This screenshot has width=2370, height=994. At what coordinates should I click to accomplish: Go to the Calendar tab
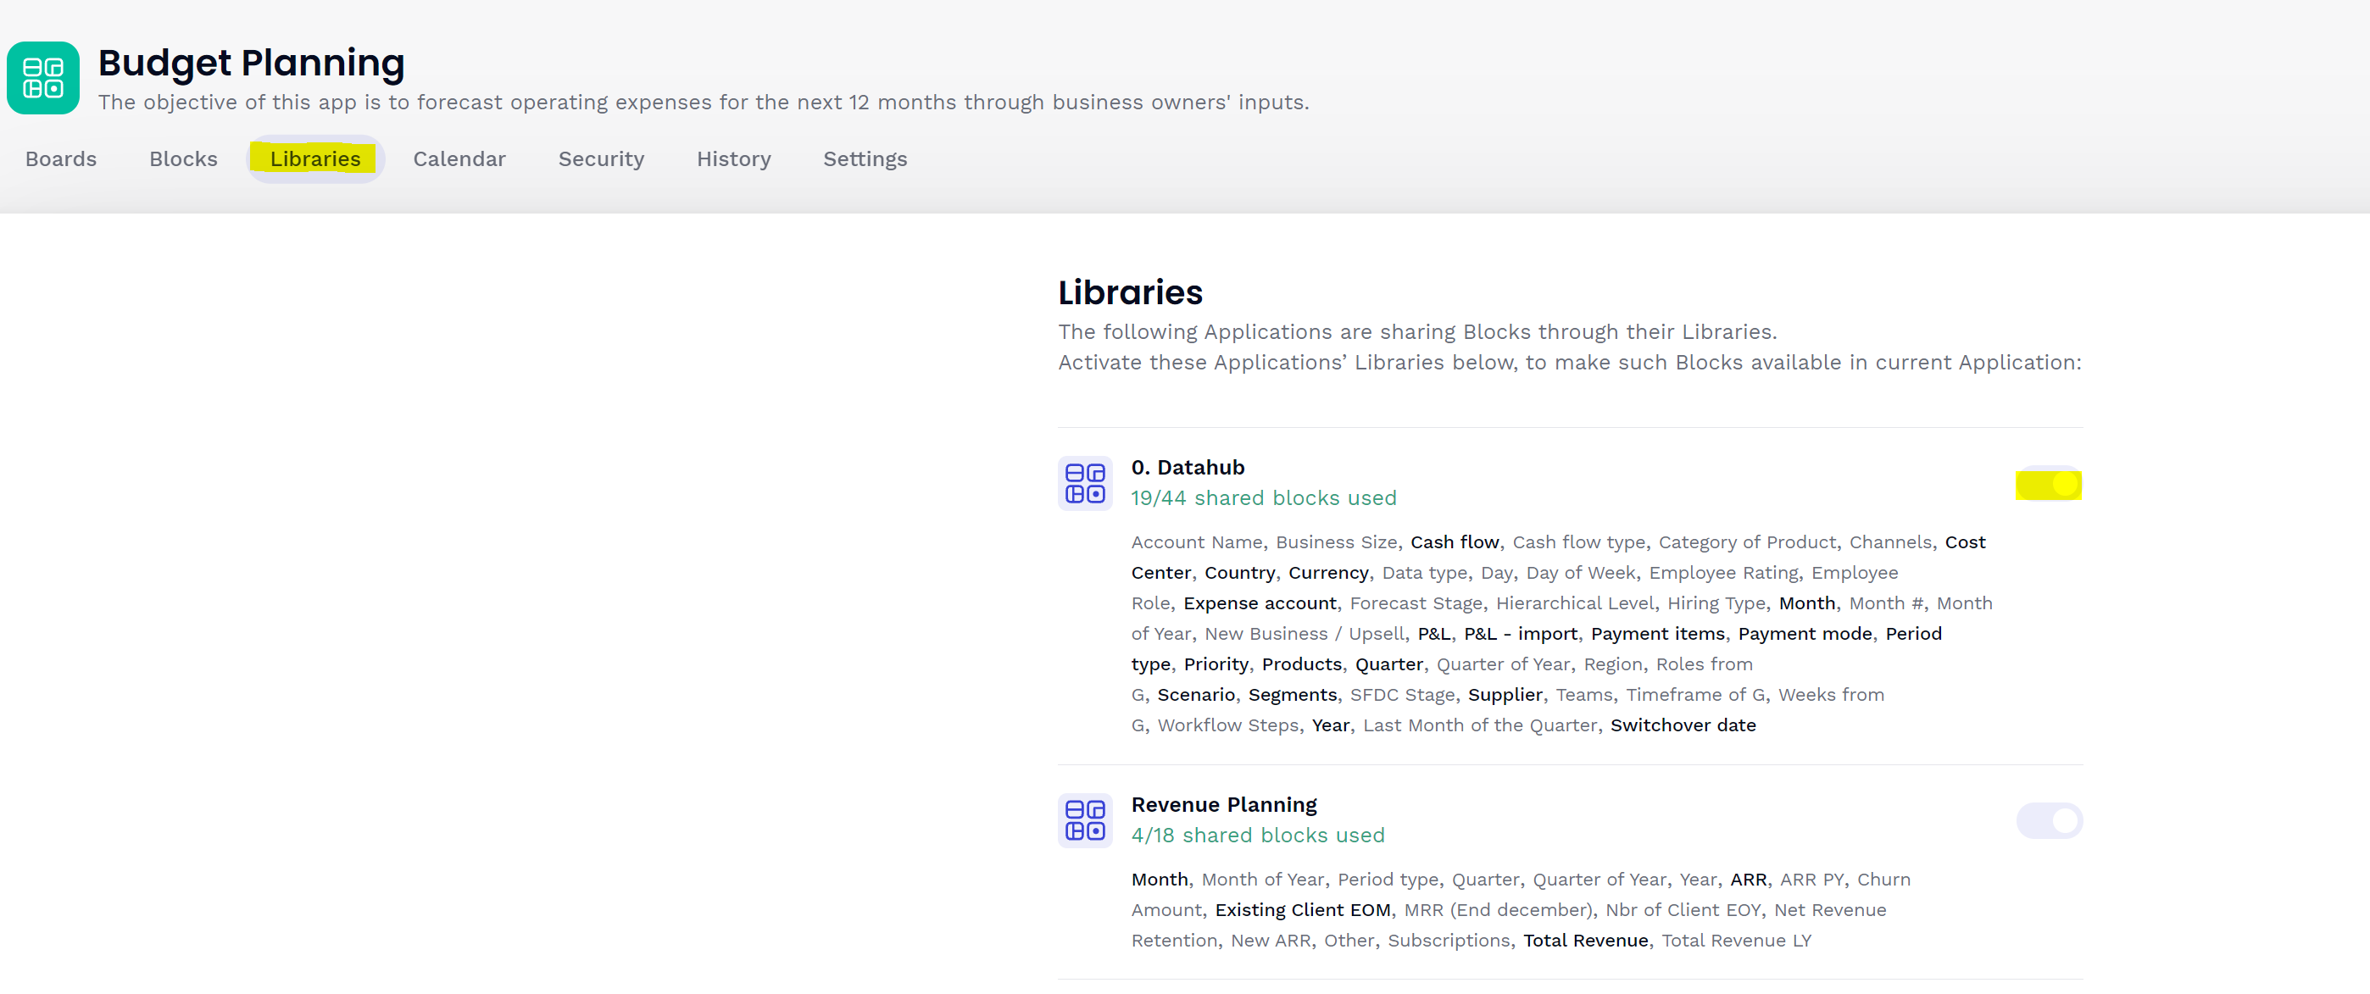pyautogui.click(x=459, y=159)
